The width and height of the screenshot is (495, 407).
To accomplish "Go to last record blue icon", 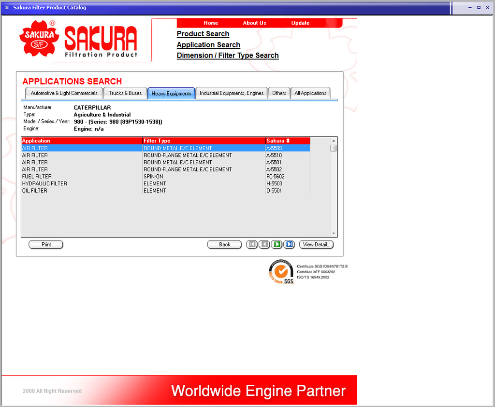I will (x=289, y=244).
